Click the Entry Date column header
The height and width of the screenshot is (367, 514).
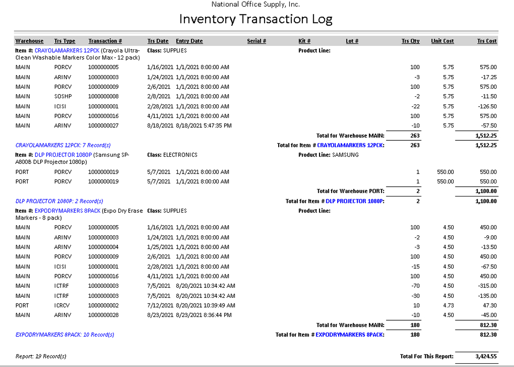(x=189, y=41)
